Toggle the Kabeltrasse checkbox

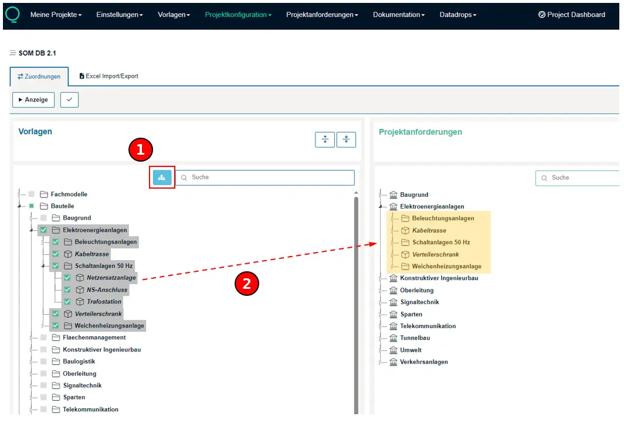55,254
